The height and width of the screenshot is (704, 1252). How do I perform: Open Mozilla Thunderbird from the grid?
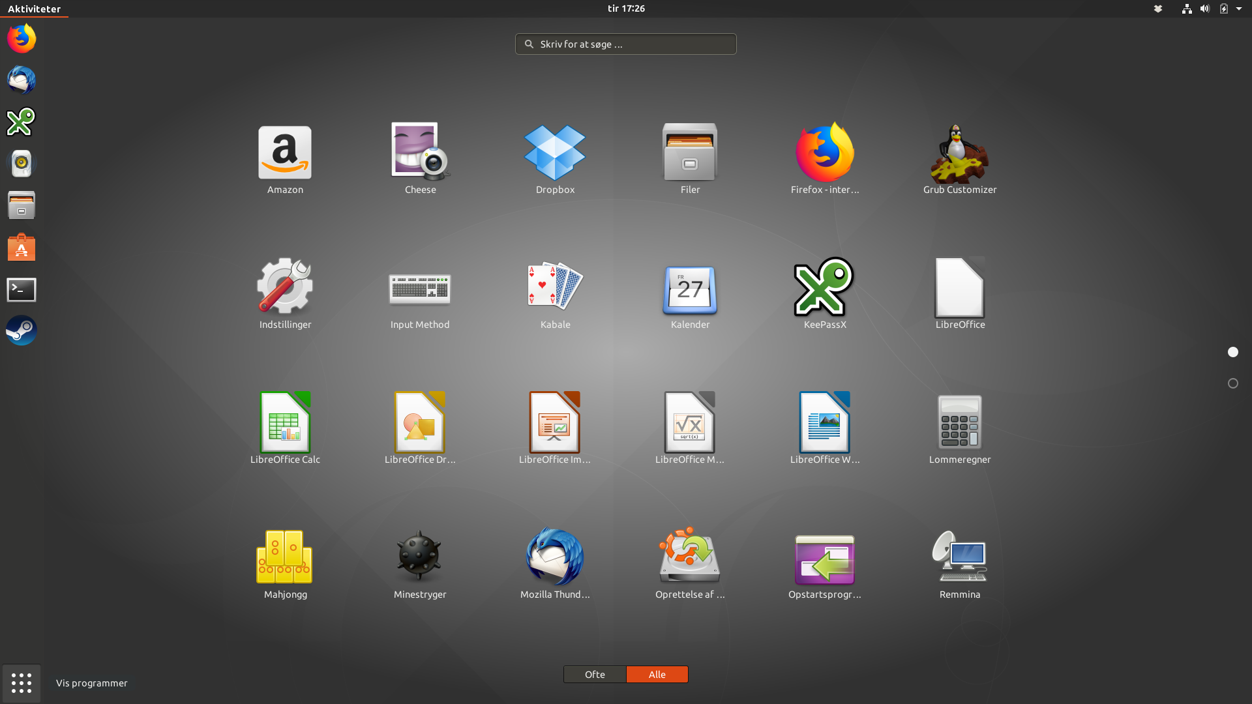pos(555,564)
